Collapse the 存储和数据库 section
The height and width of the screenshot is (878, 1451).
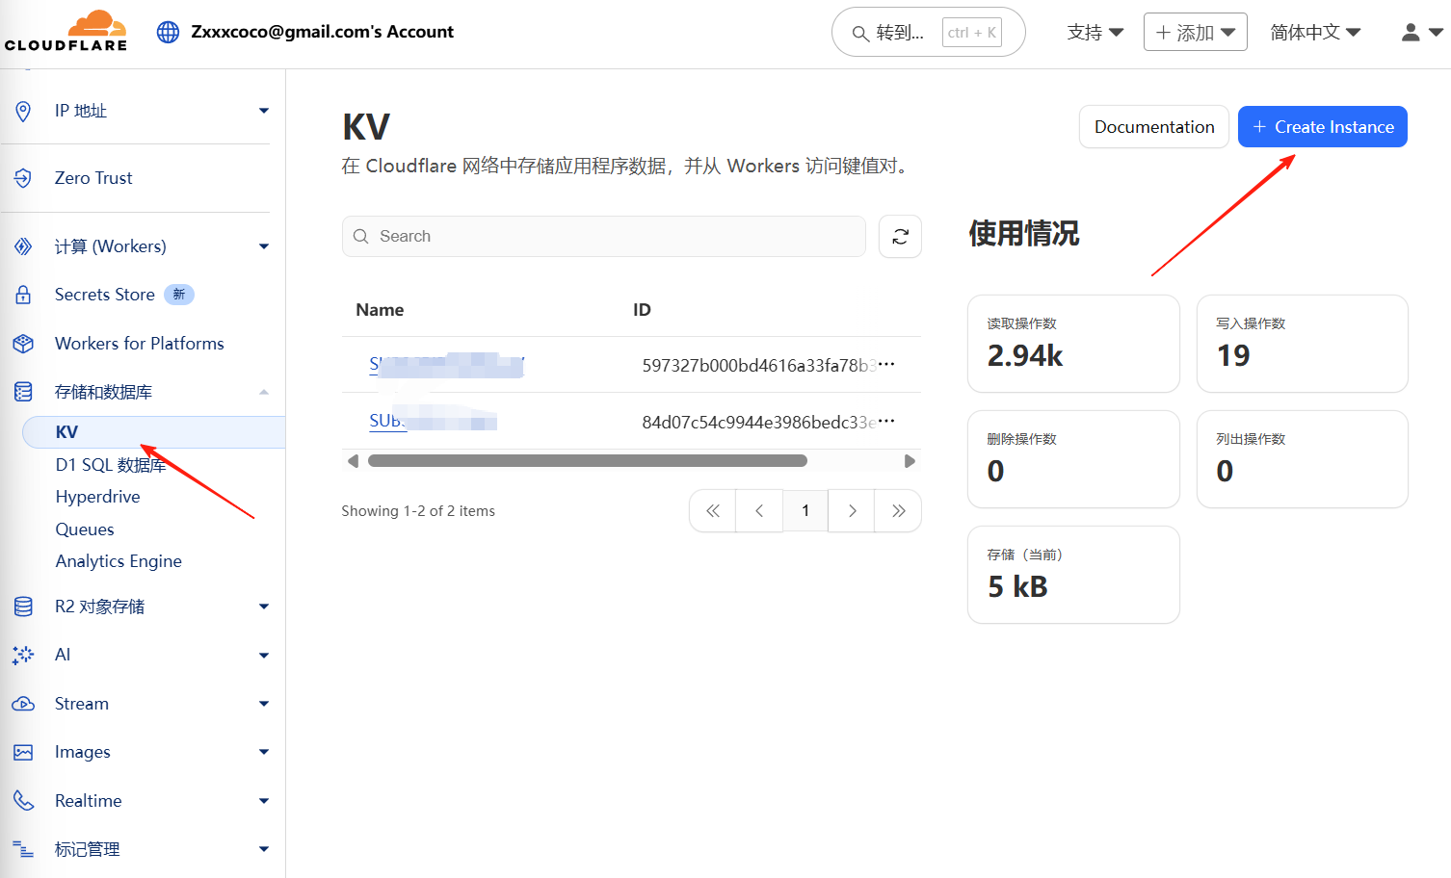click(x=264, y=392)
